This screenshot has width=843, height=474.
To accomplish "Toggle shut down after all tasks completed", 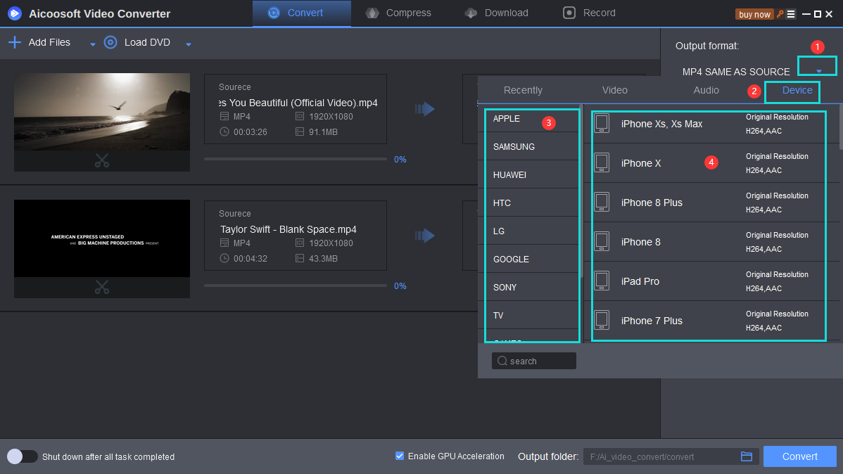I will (x=22, y=456).
